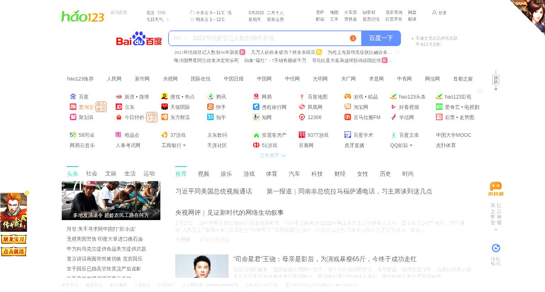Click 设为首页 link
This screenshot has height=292, width=545.
coord(119,12)
